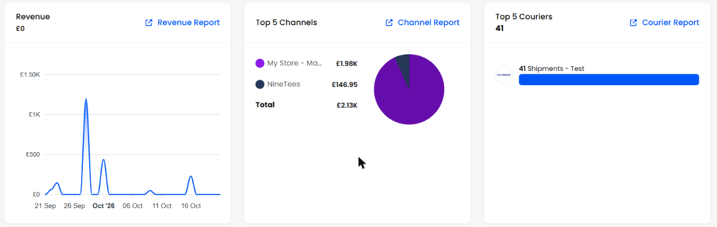The width and height of the screenshot is (717, 227).
Task: Click the 41 count under Top 5 Couriers
Action: tap(500, 28)
